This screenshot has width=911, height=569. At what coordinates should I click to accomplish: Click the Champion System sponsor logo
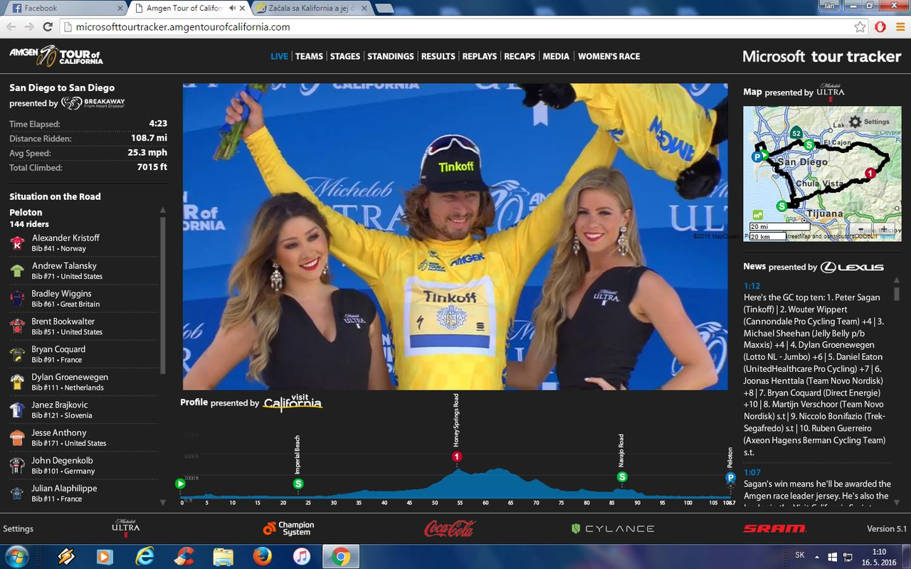(288, 528)
